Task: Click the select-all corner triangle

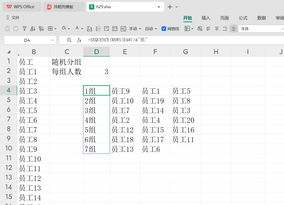Action: 9,52
